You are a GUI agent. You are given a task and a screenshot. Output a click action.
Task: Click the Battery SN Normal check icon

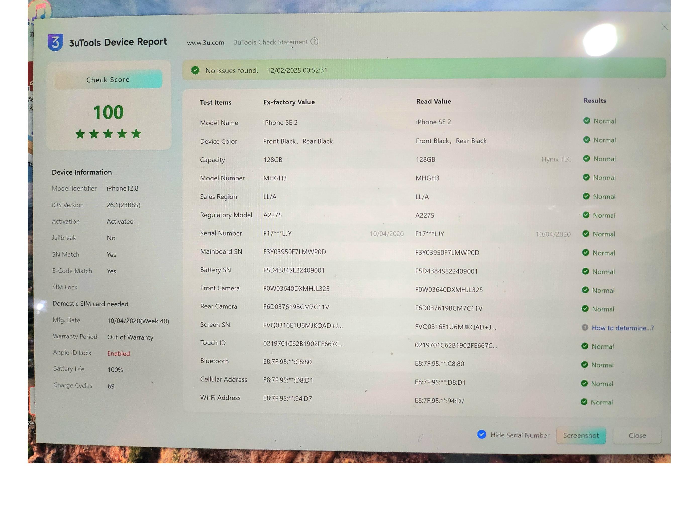pos(585,271)
